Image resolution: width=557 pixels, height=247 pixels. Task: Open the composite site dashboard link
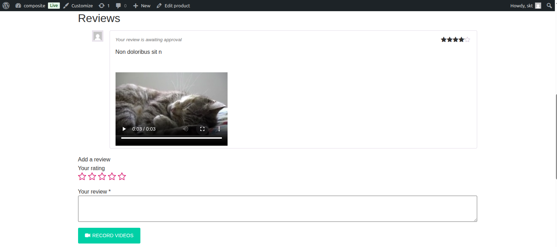(30, 6)
